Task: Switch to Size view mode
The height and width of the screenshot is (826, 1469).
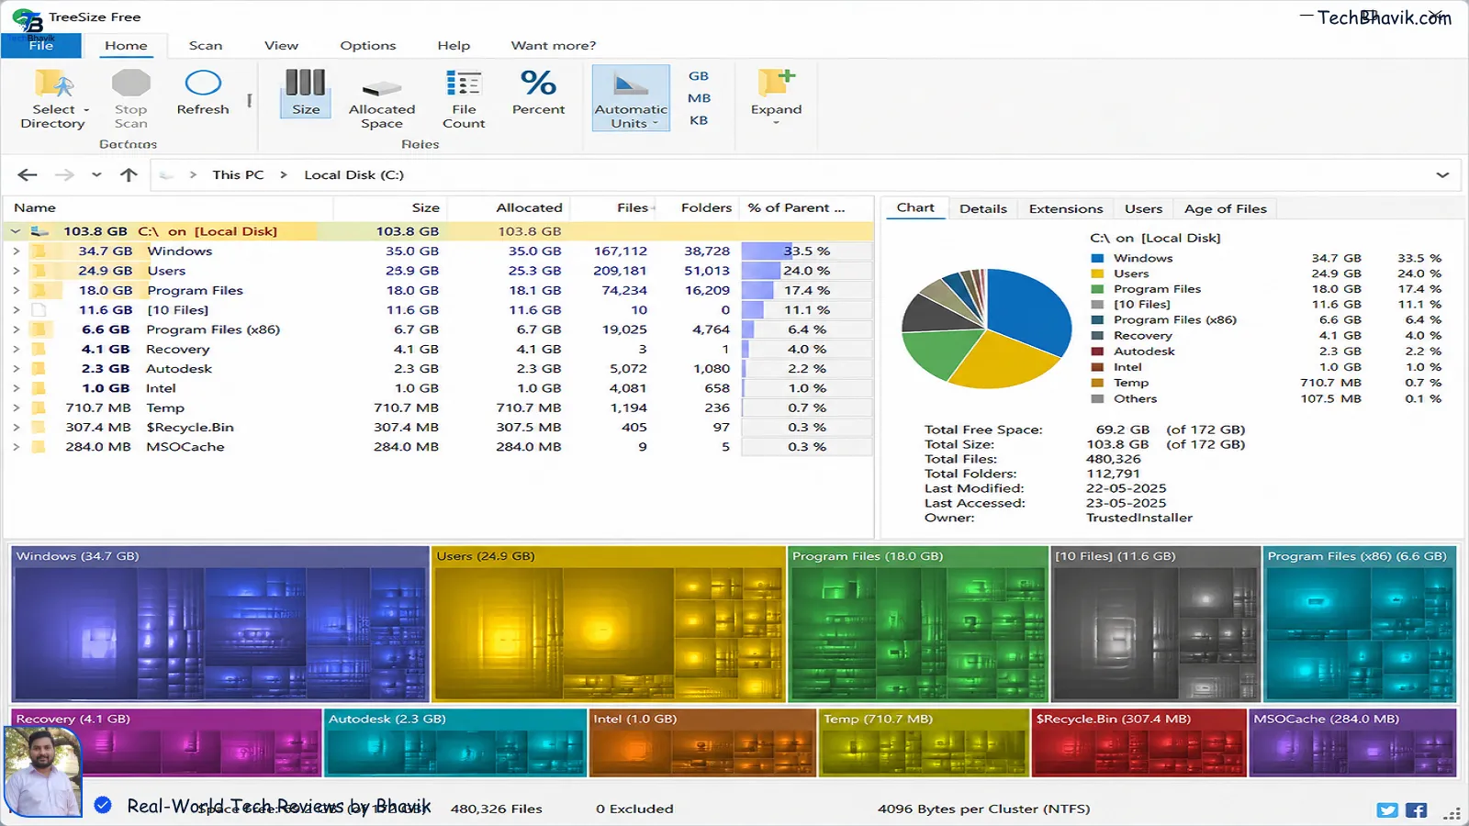Action: click(x=306, y=93)
